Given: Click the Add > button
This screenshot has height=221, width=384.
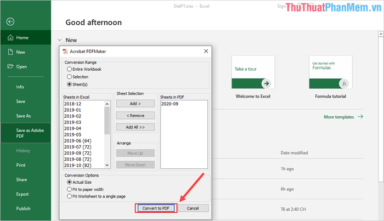Looking at the screenshot, I should coord(135,104).
